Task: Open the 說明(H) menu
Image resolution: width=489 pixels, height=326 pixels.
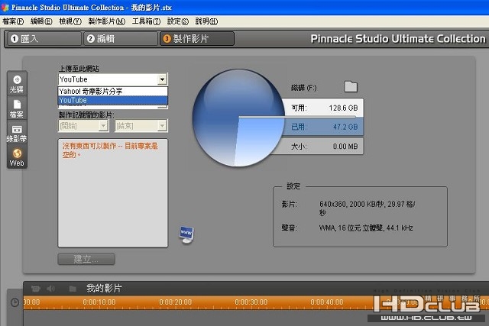Action: point(206,21)
